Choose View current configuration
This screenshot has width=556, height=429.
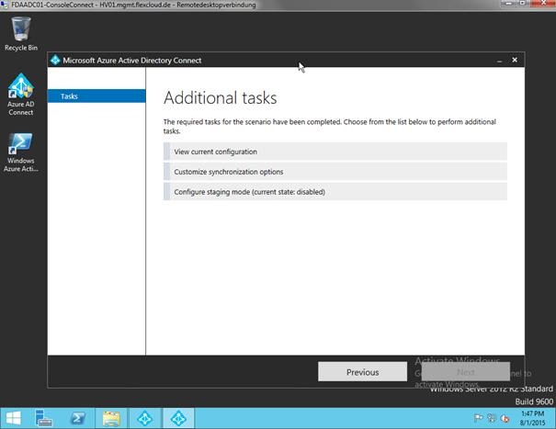(335, 152)
